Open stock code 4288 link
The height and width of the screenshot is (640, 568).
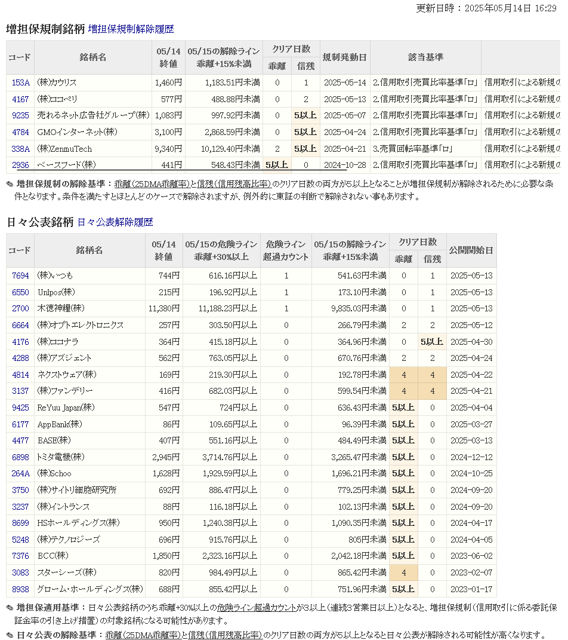20,358
